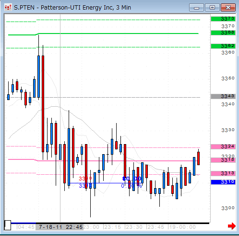Screen dimensions: 239x236
Task: Click the chart app icon in title bar
Action: (x=8, y=8)
